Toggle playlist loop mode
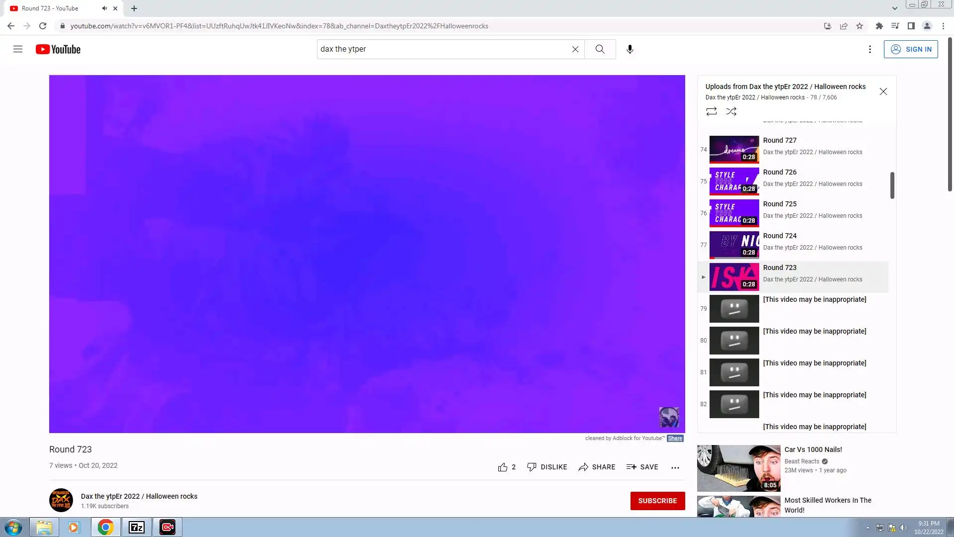This screenshot has width=954, height=537. [x=711, y=111]
